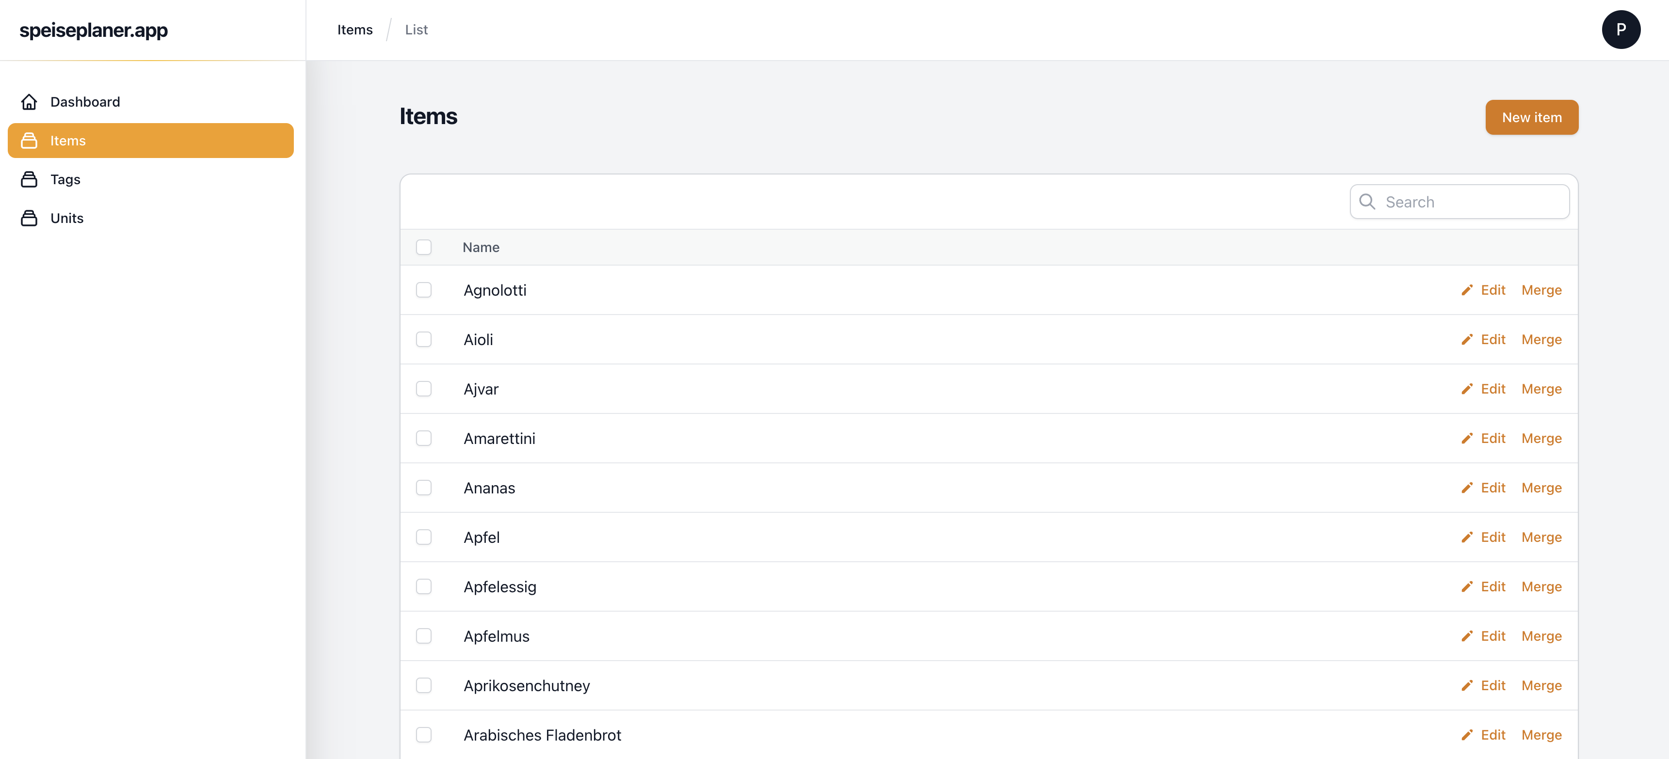Click the New item button
Screen dimensions: 1669x759
pos(1532,117)
